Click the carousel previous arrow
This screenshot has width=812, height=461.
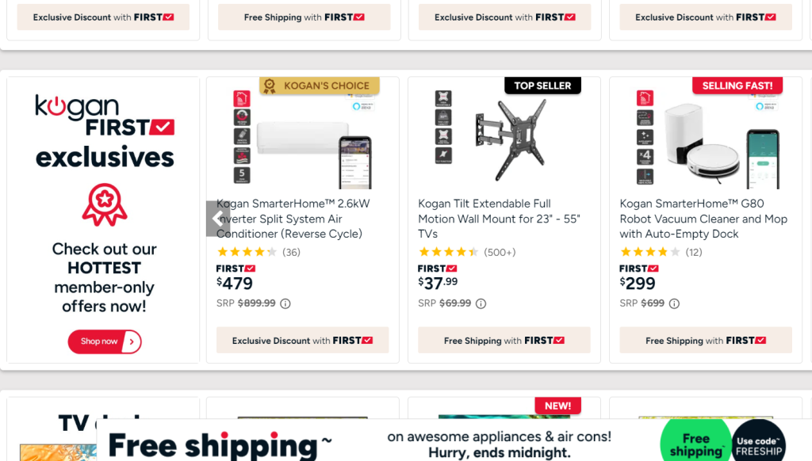click(218, 219)
